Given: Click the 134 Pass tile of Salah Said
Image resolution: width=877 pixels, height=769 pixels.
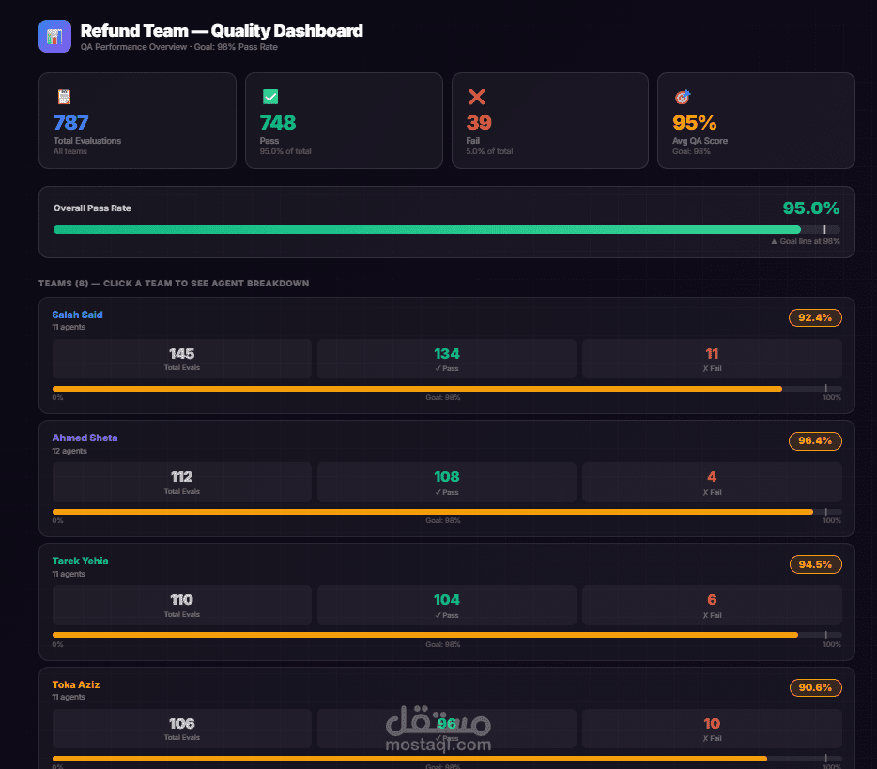Looking at the screenshot, I should 446,359.
